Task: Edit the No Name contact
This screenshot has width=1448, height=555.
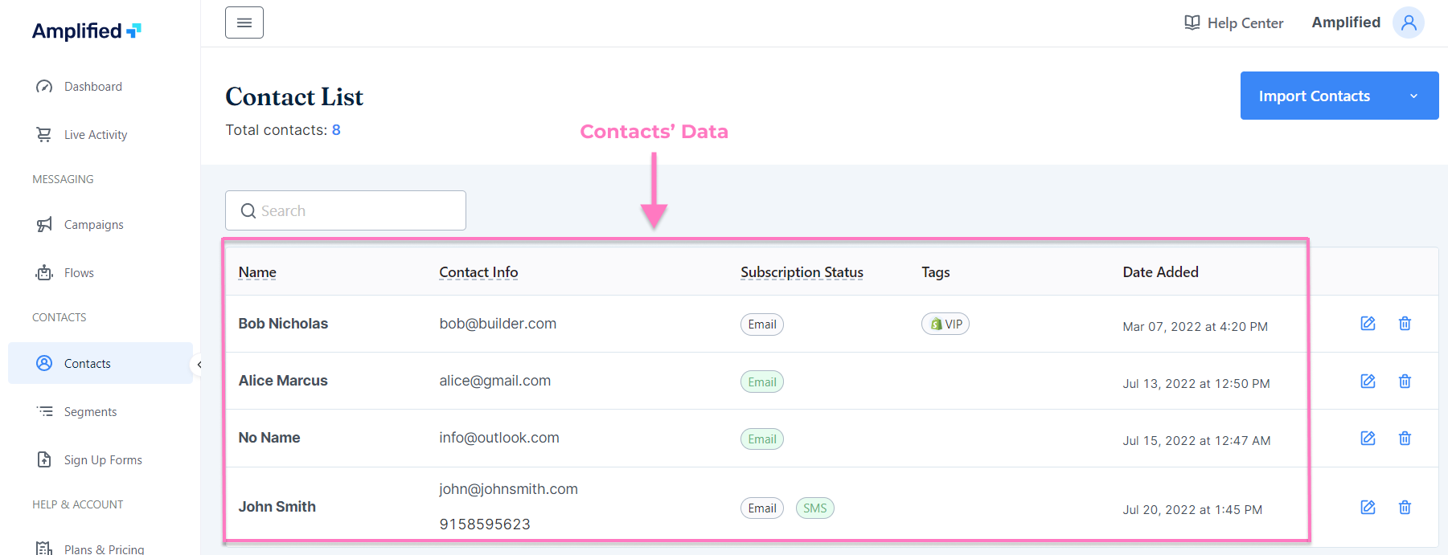Action: click(1368, 438)
